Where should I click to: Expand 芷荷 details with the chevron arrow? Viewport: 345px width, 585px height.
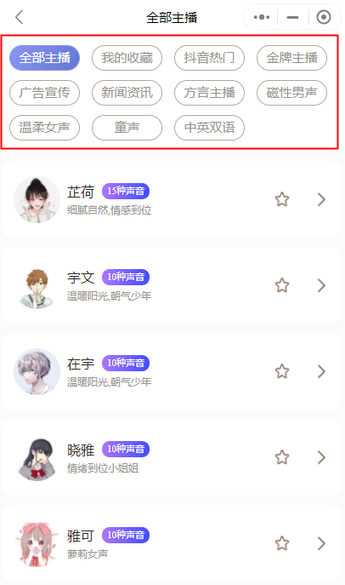click(x=321, y=199)
